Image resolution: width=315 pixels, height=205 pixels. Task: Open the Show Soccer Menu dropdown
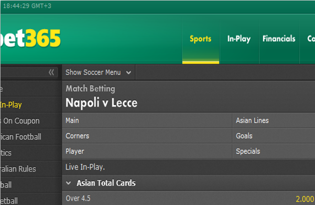pos(99,72)
